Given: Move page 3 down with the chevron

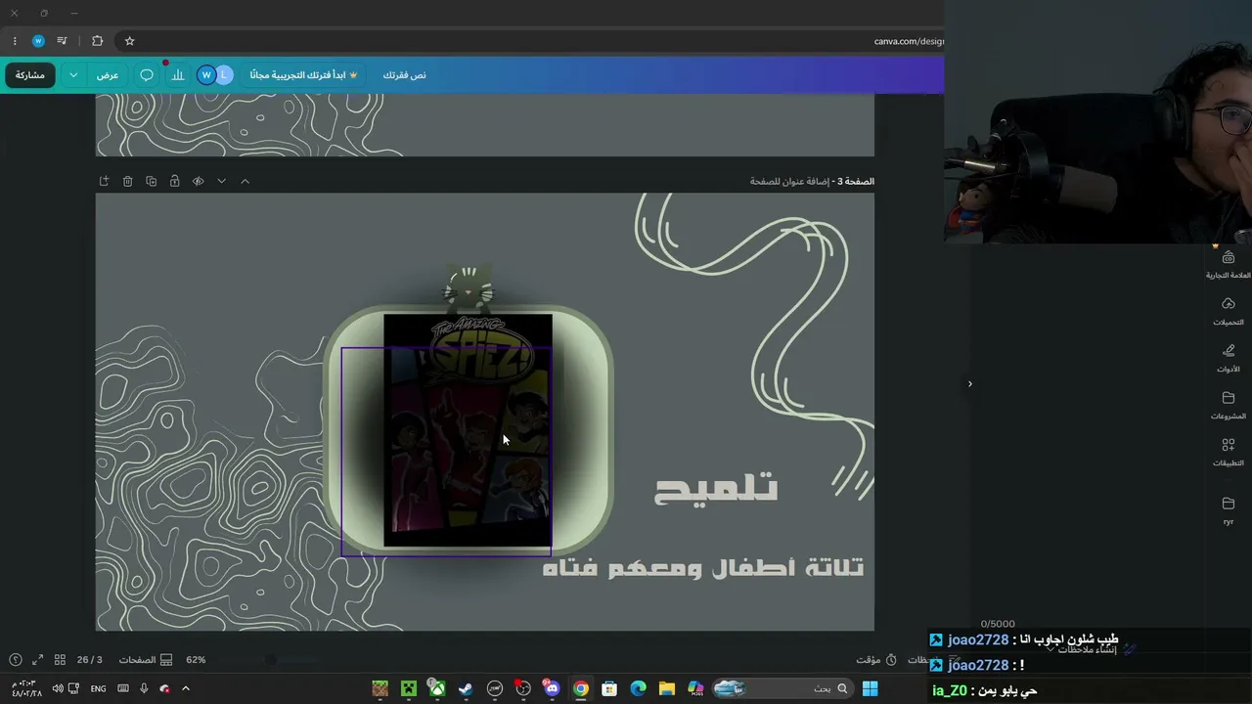Looking at the screenshot, I should 222,181.
